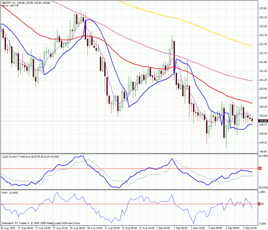Click the 31 Aug 08:00 time label
Viewport: 268px width, 230px height.
129,228
